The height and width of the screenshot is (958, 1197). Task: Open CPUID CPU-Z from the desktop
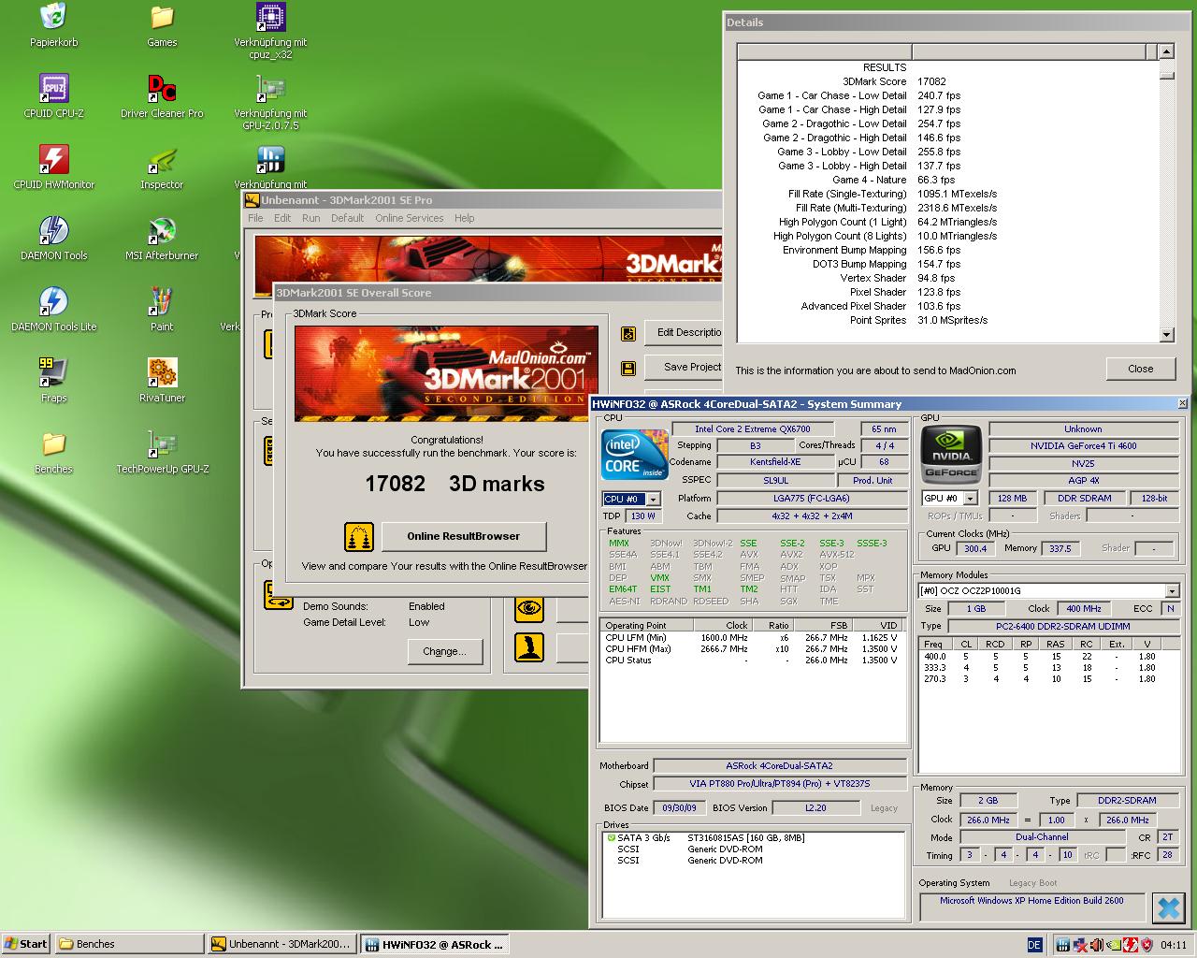[53, 90]
